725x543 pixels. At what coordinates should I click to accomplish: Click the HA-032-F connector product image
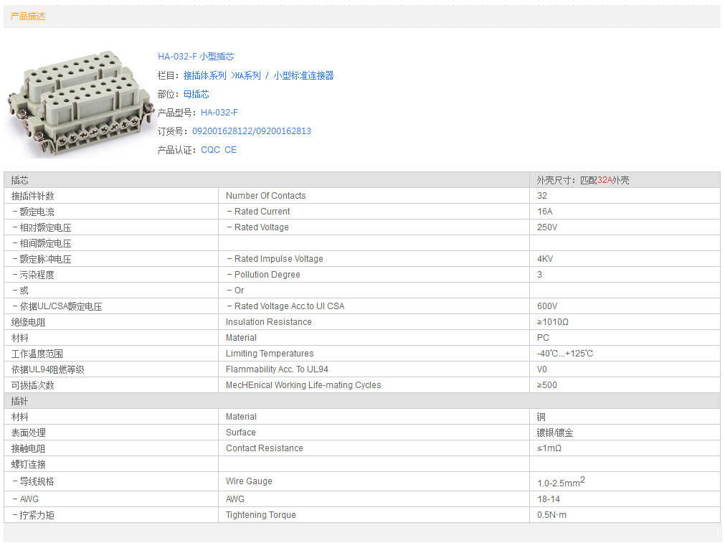(x=80, y=103)
